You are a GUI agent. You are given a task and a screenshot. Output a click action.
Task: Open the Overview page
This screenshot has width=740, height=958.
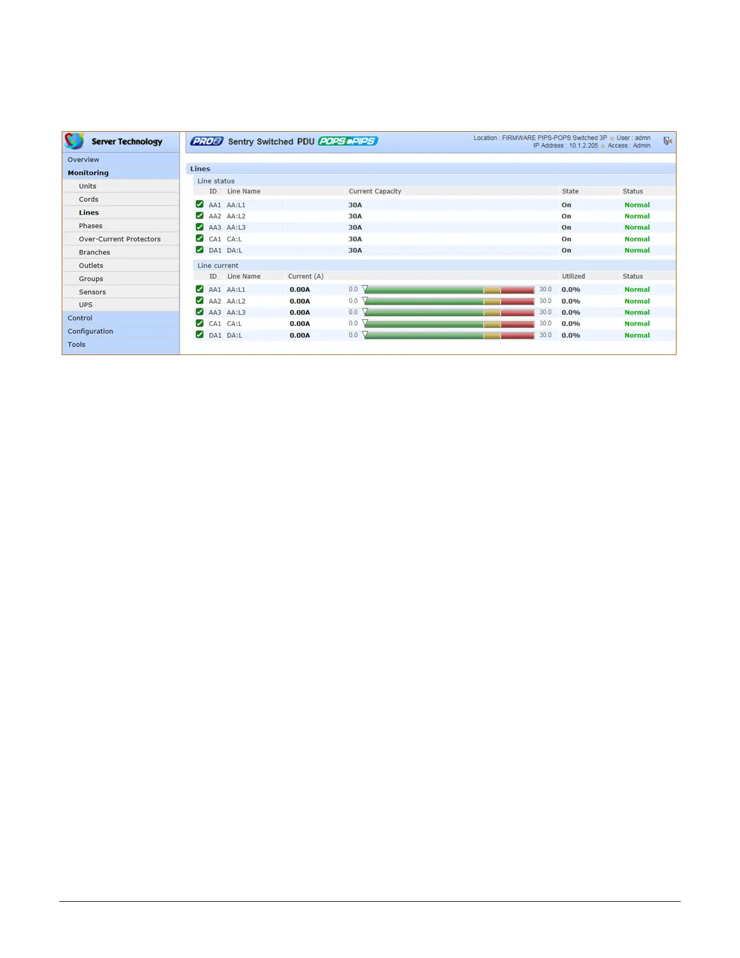[x=83, y=160]
